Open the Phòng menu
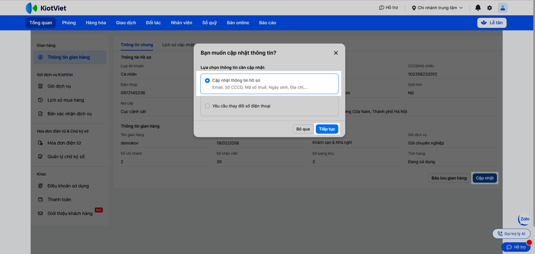Viewport: 535px width, 254px height. pos(69,23)
